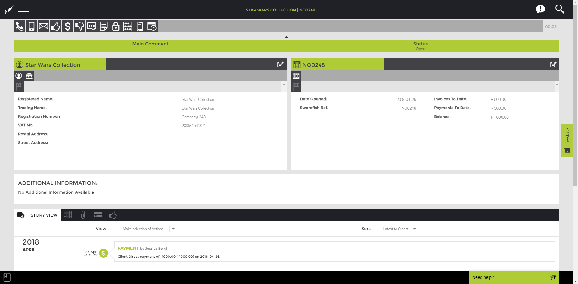Click the thumbs down toolbar icon

coord(79,27)
